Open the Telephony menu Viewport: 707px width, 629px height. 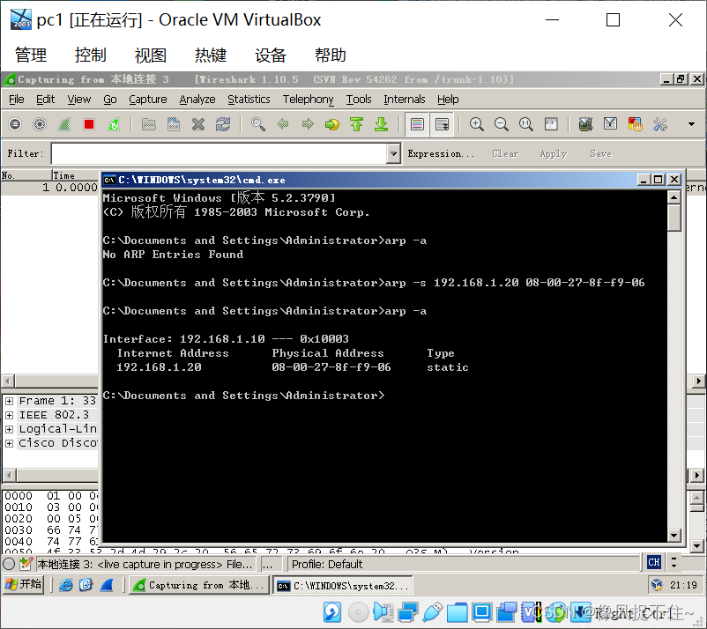pyautogui.click(x=309, y=100)
